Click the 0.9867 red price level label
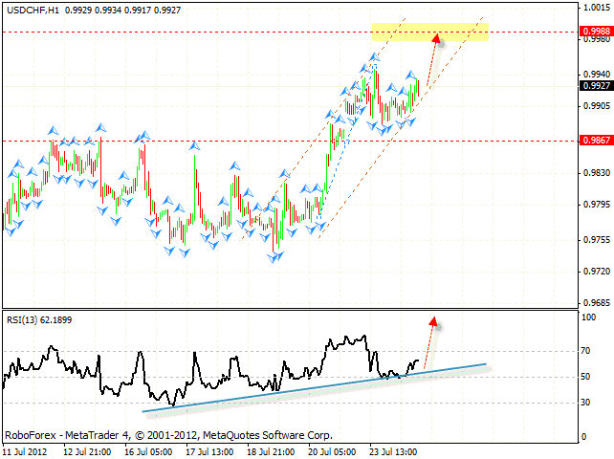The width and height of the screenshot is (614, 459). coord(597,141)
